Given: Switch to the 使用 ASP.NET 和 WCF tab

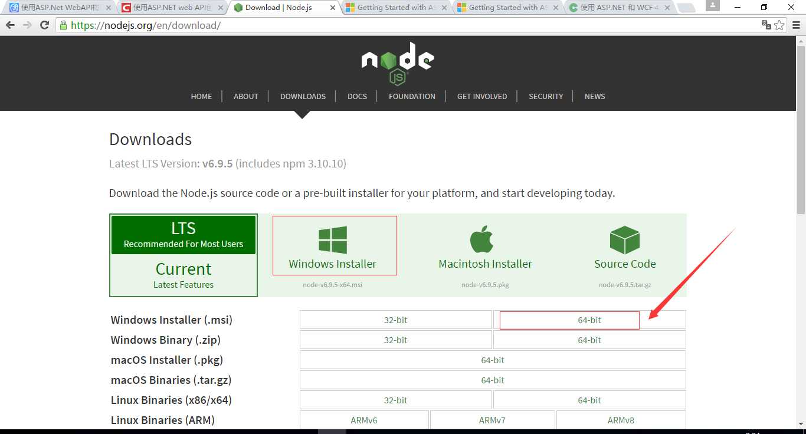Looking at the screenshot, I should (619, 8).
